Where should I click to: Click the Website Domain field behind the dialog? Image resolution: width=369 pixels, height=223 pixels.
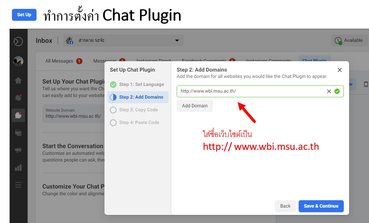click(x=73, y=114)
